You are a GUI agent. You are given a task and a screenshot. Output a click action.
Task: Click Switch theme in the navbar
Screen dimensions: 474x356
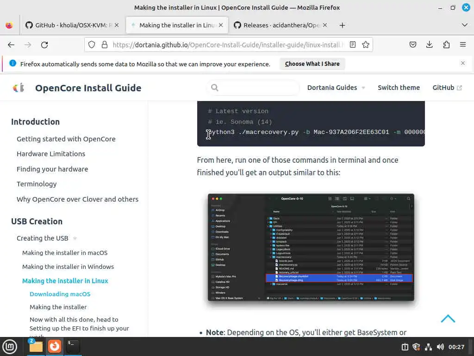tap(399, 88)
